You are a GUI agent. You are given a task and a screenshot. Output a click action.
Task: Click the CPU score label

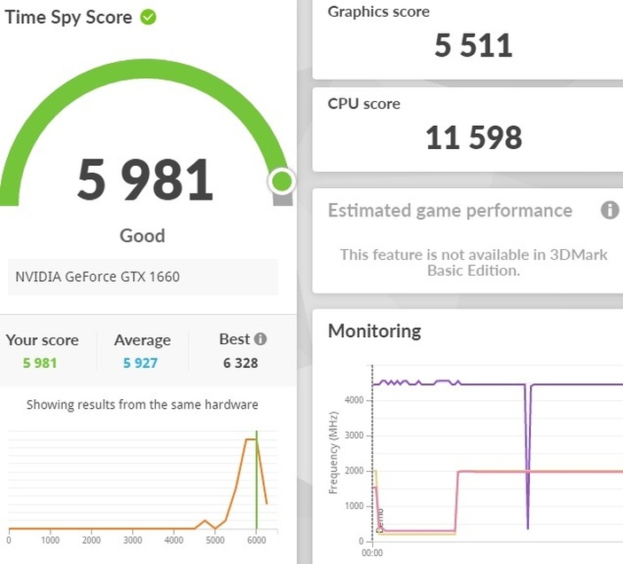364,104
